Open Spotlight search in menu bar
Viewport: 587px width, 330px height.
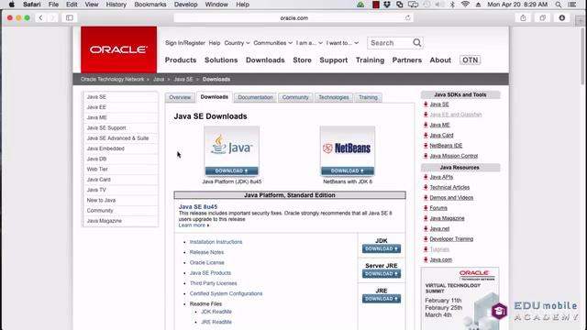tap(559, 5)
